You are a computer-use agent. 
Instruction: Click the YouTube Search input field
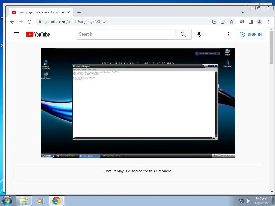click(x=126, y=34)
